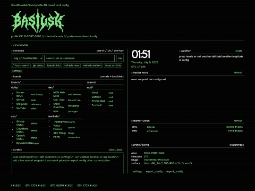The image size is (255, 191).
Task: Open the Downdetector link
Action: point(24,143)
